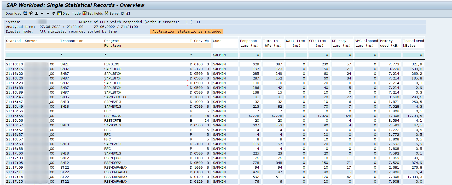This screenshot has height=185, width=452.
Task: Click RSENQRR2 in the 21:17:05 row
Action: pos(113,163)
